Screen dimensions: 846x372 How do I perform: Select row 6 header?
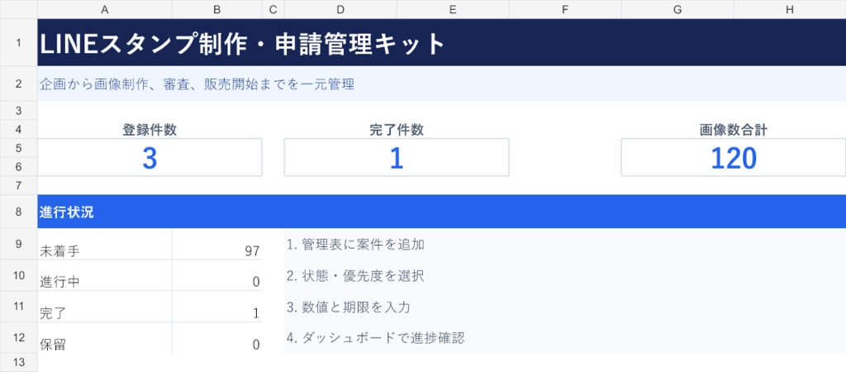click(19, 167)
